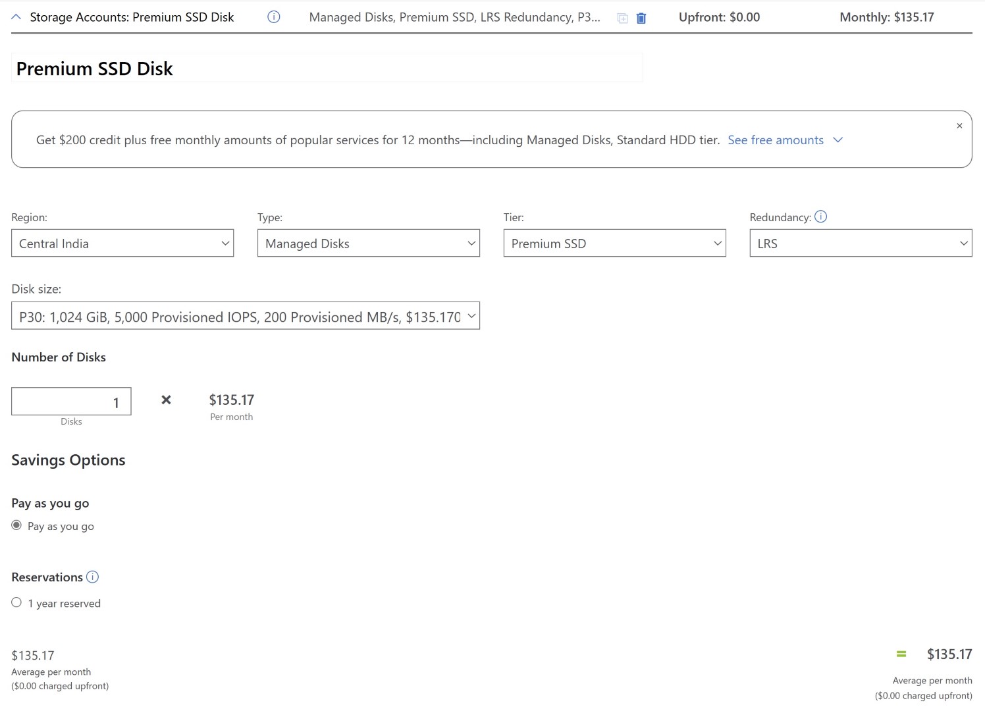Show Redundancy info tooltip icon
This screenshot has height=711, width=985.
tap(820, 217)
